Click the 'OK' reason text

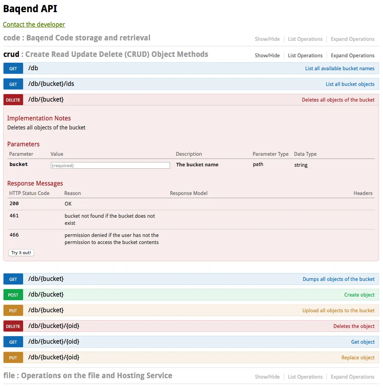(x=68, y=204)
